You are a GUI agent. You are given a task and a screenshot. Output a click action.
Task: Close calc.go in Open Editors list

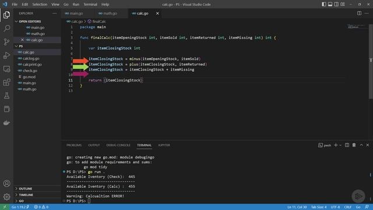click(22, 40)
